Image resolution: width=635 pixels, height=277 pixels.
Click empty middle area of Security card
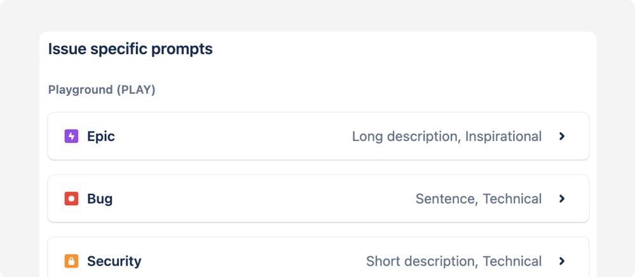(x=254, y=261)
